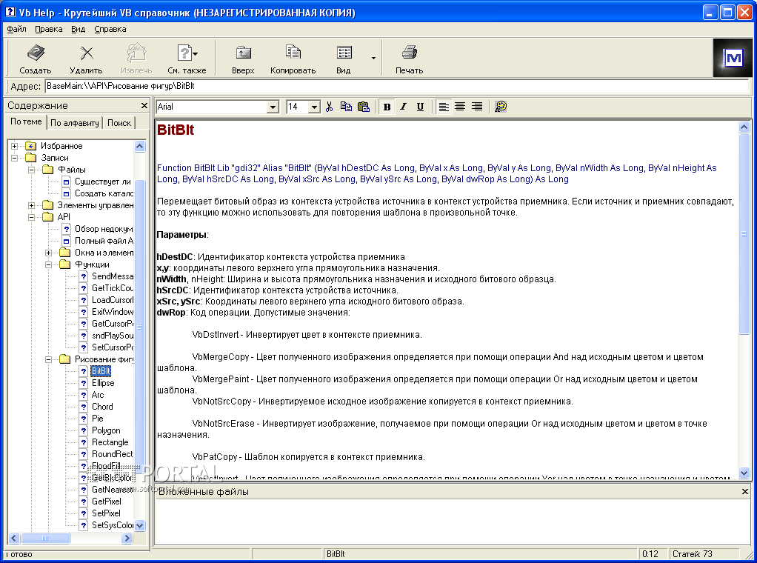Expand the Элементы управления node

coord(31,205)
